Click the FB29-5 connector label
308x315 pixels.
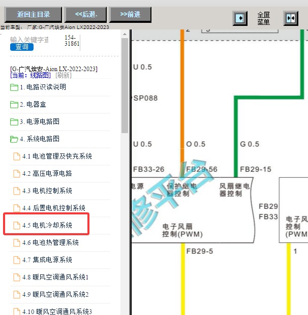point(200,251)
